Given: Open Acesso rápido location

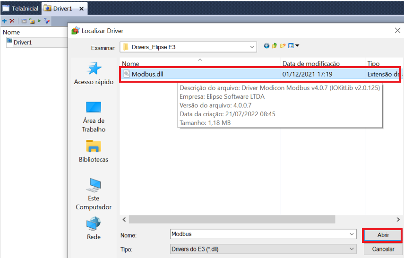Looking at the screenshot, I should coord(94,73).
